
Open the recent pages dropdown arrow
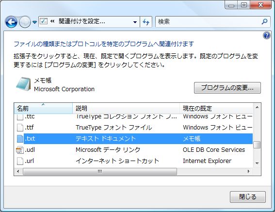coord(35,22)
